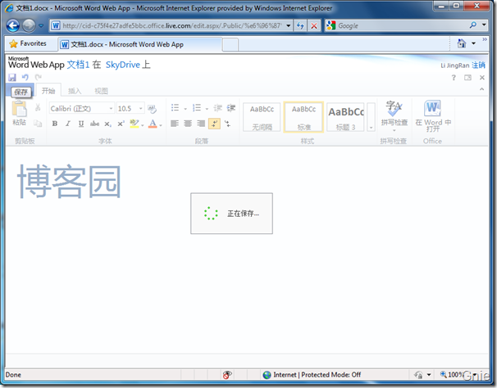Apply red font color
497x388 pixels.
tap(153, 124)
